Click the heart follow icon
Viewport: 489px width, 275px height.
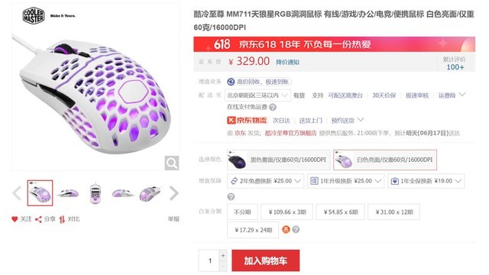pos(15,219)
